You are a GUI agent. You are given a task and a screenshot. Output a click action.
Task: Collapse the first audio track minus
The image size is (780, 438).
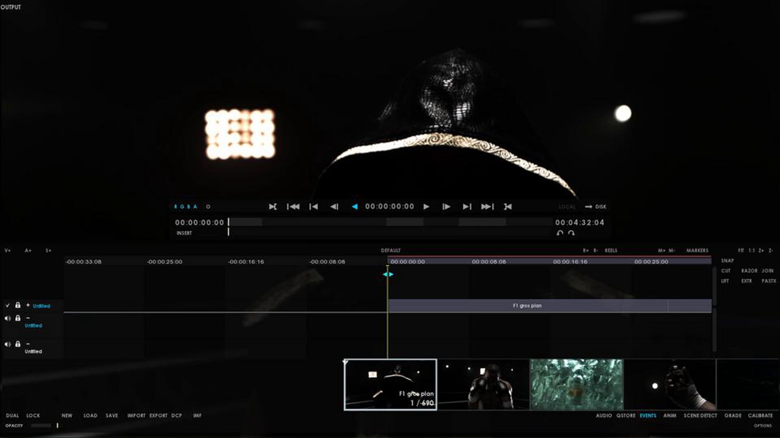click(28, 318)
